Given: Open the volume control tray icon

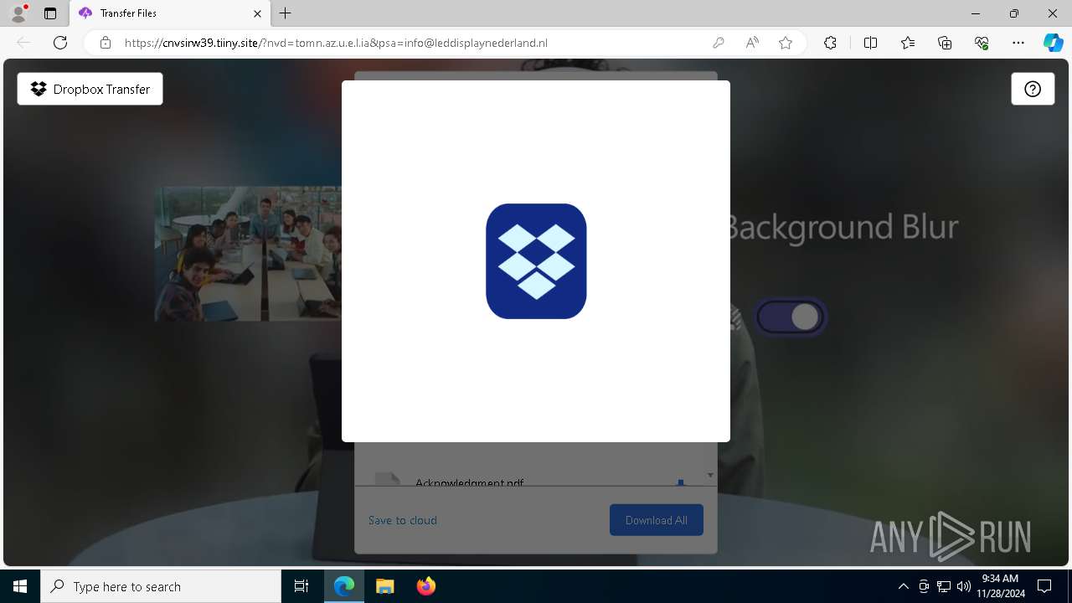Looking at the screenshot, I should pyautogui.click(x=963, y=586).
